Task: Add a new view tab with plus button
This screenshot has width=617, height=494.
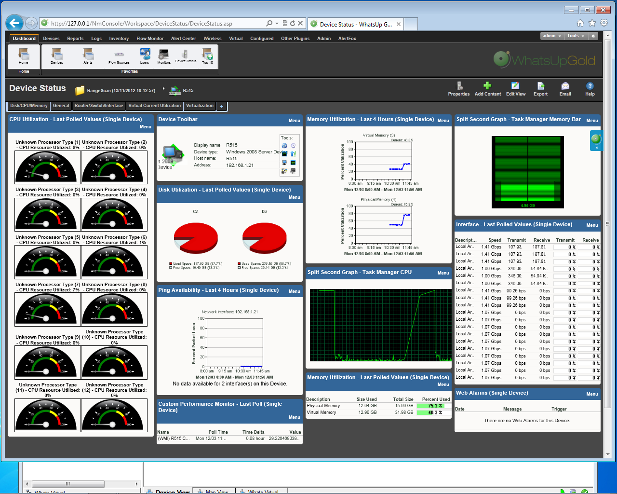Action: tap(222, 106)
